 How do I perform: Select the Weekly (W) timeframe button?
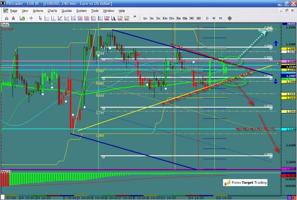tap(213, 18)
